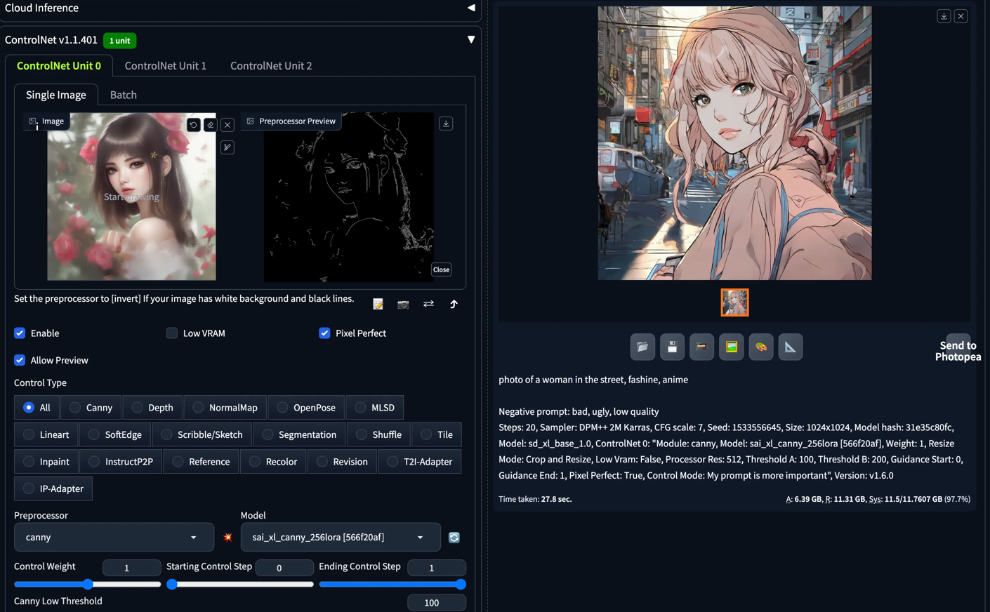Open the ControlNet Model dropdown
The width and height of the screenshot is (990, 612).
[x=341, y=537]
